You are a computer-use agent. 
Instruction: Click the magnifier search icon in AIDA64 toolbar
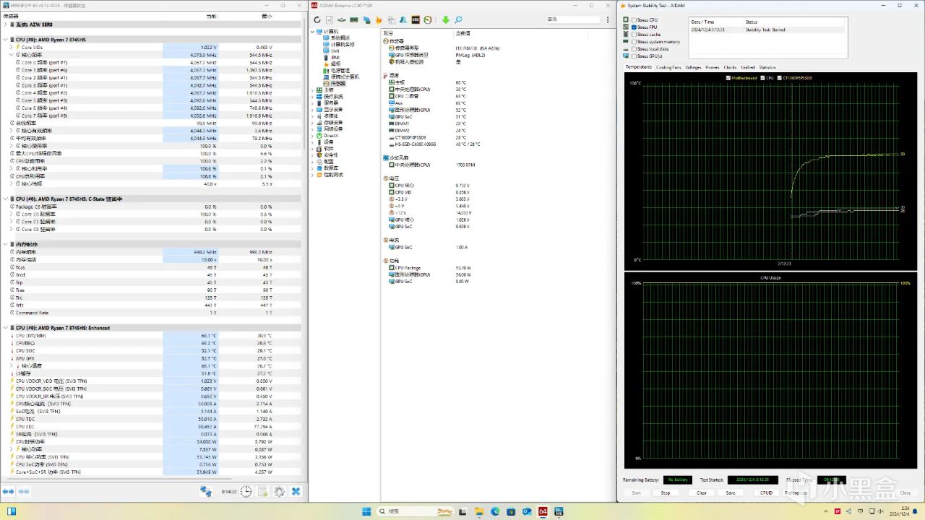coord(458,19)
